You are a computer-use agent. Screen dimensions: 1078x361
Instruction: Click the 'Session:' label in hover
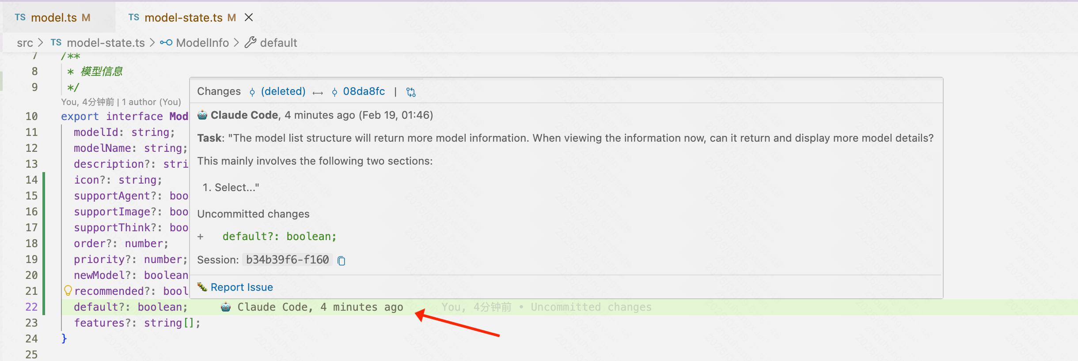tap(218, 260)
